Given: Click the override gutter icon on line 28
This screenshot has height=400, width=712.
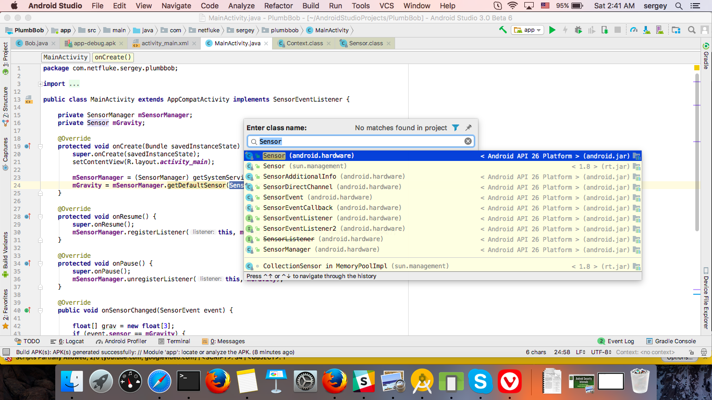Looking at the screenshot, I should click(x=27, y=217).
